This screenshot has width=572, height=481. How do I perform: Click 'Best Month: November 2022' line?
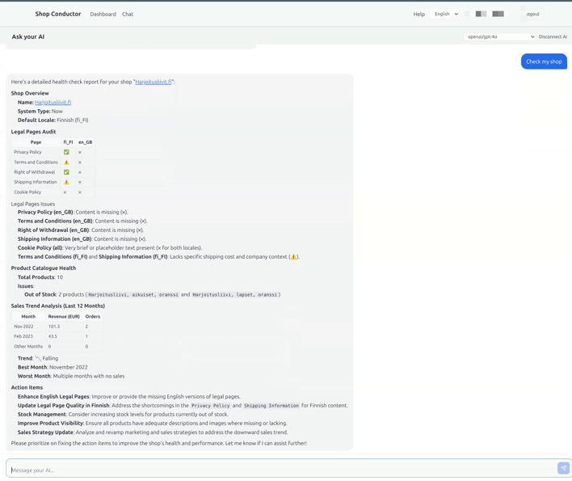click(53, 367)
